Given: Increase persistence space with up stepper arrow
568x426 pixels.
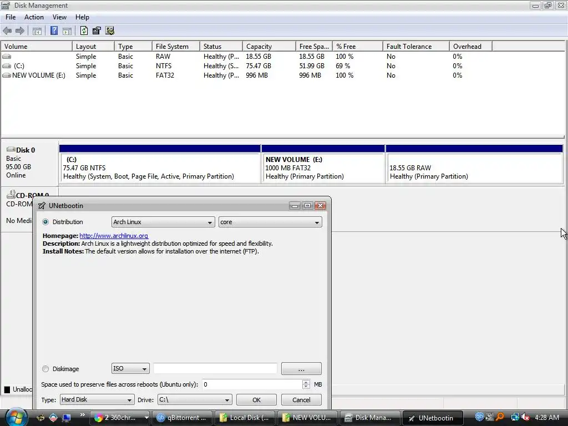Looking at the screenshot, I should click(306, 382).
